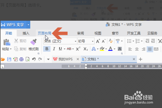This screenshot has width=162, height=108.
Task: Click the 粘贴 paste icon
Action: (x=7, y=42)
